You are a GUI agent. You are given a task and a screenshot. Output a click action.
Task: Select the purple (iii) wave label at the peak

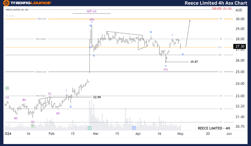92,20
